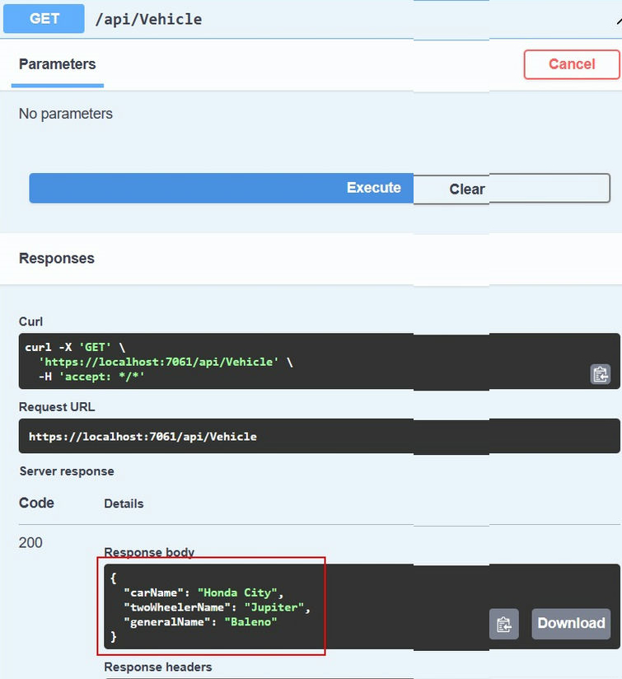Click the Response headers label

coord(158,667)
